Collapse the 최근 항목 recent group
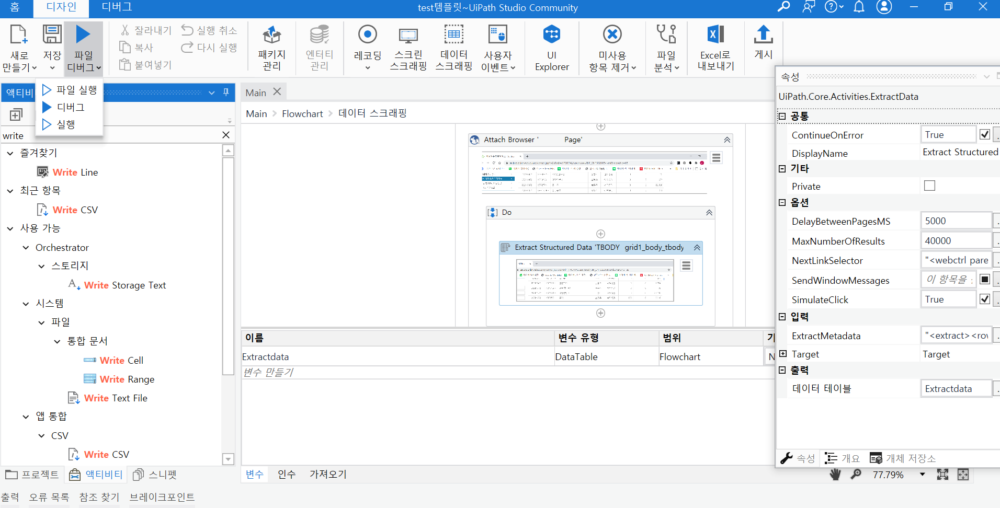This screenshot has width=1000, height=508. [10, 191]
